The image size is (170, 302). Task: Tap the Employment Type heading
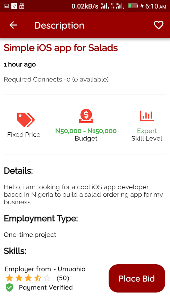tap(41, 218)
